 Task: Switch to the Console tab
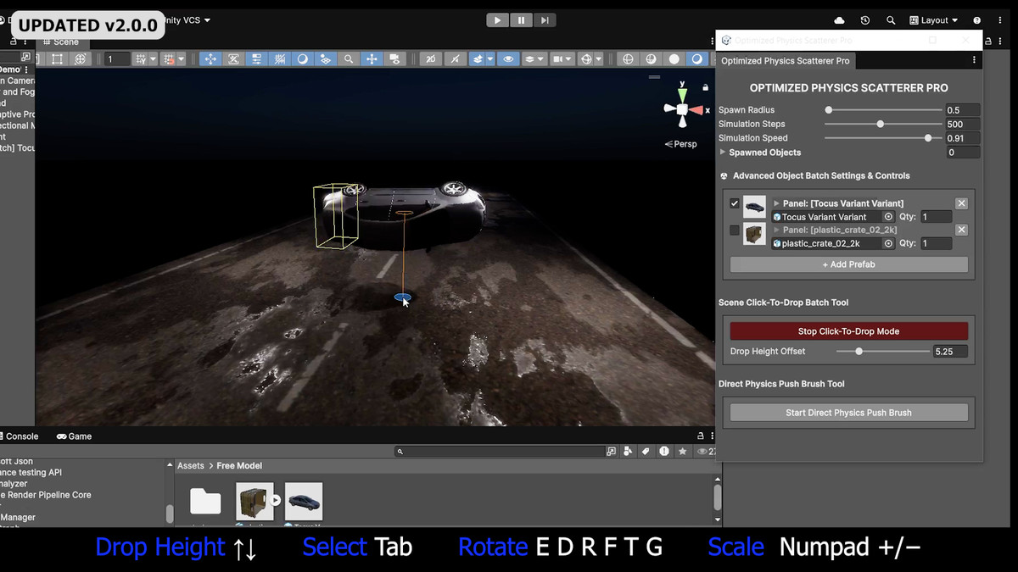coord(19,436)
